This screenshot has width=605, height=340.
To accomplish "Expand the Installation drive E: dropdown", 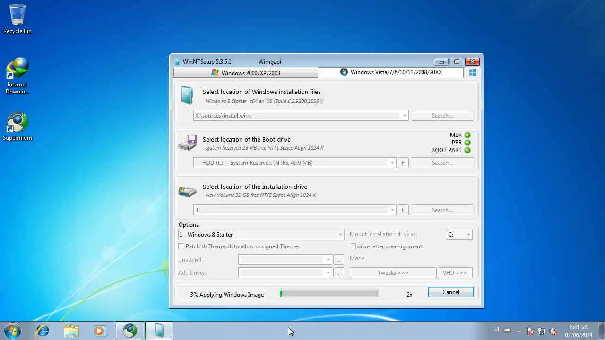I will click(x=392, y=210).
